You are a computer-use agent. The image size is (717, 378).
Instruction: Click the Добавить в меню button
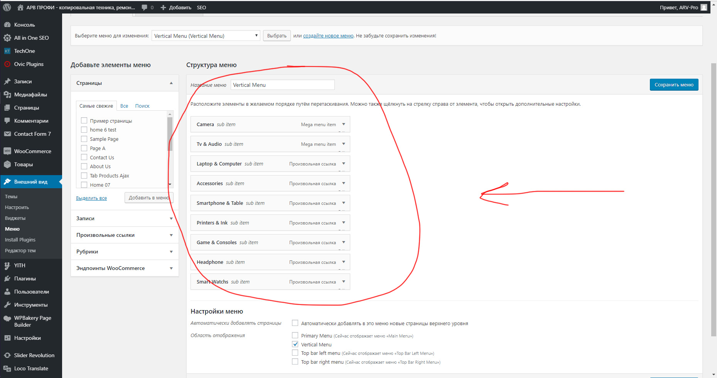[149, 197]
